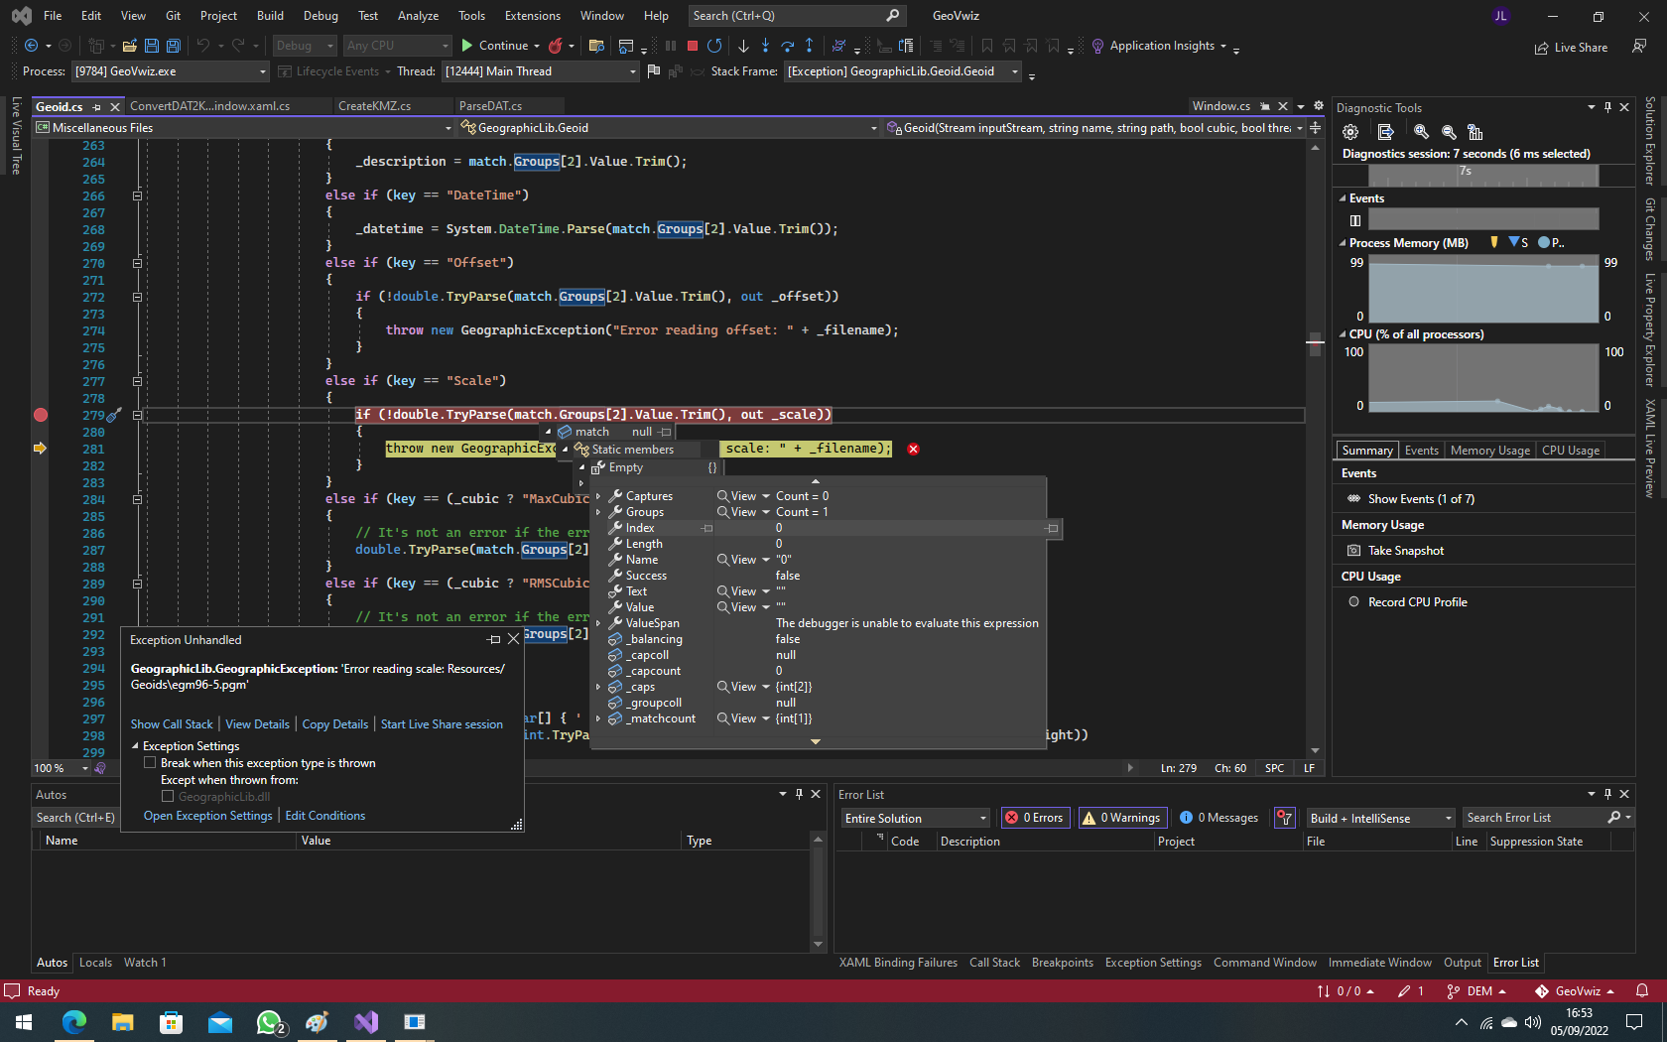Screen dimensions: 1667x1042
Task: Click the Navigate Backward arrow icon
Action: [x=31, y=46]
